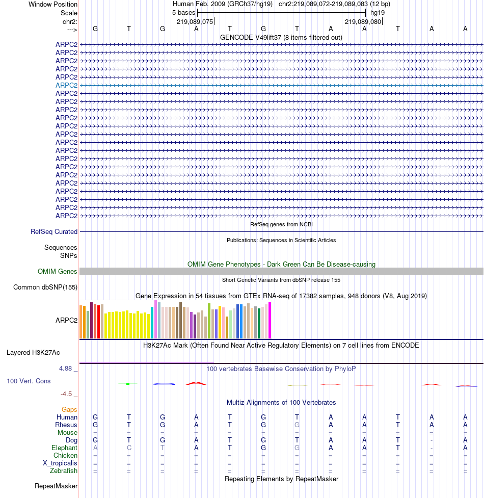484x498 pixels.
Task: Click the Publications 'Sequences' track label
Action: click(x=61, y=247)
